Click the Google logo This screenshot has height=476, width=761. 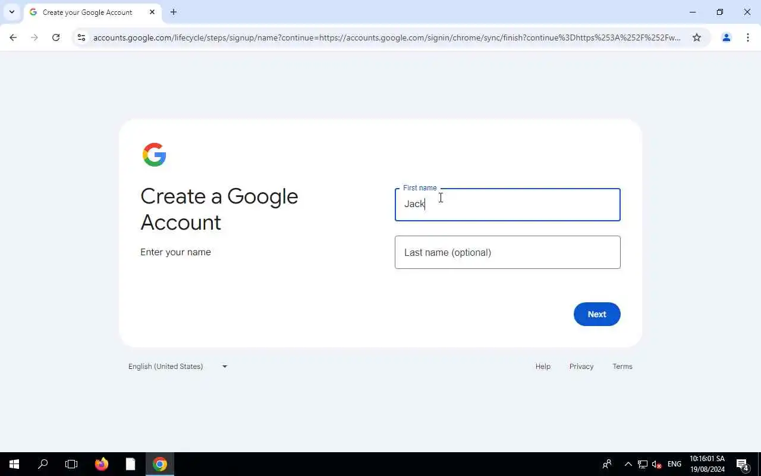coord(154,155)
